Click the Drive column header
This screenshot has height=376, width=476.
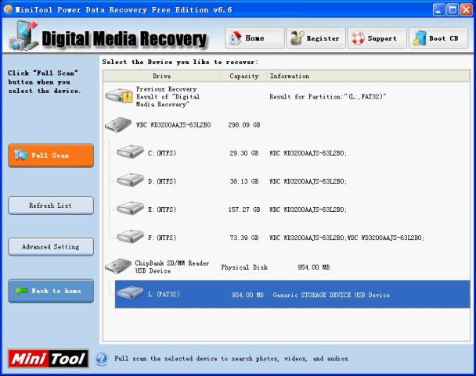161,76
